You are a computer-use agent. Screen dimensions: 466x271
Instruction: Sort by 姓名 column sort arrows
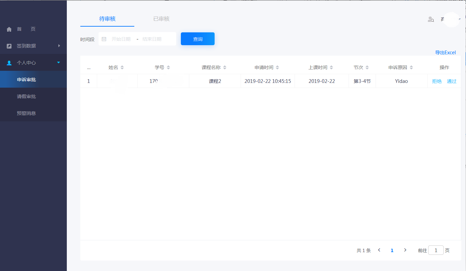pyautogui.click(x=122, y=67)
